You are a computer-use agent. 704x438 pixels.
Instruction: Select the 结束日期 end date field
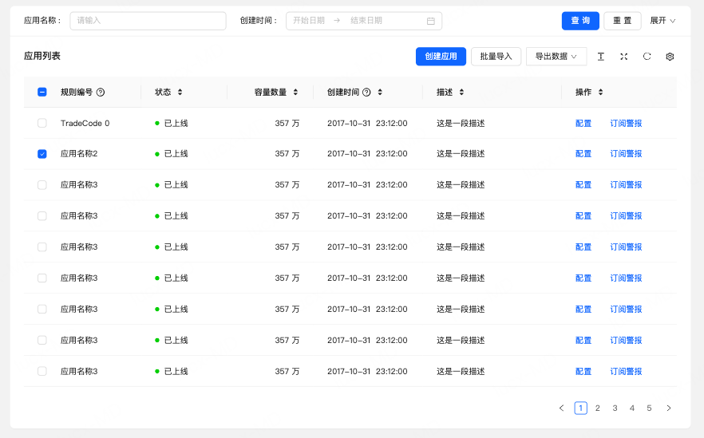click(366, 21)
